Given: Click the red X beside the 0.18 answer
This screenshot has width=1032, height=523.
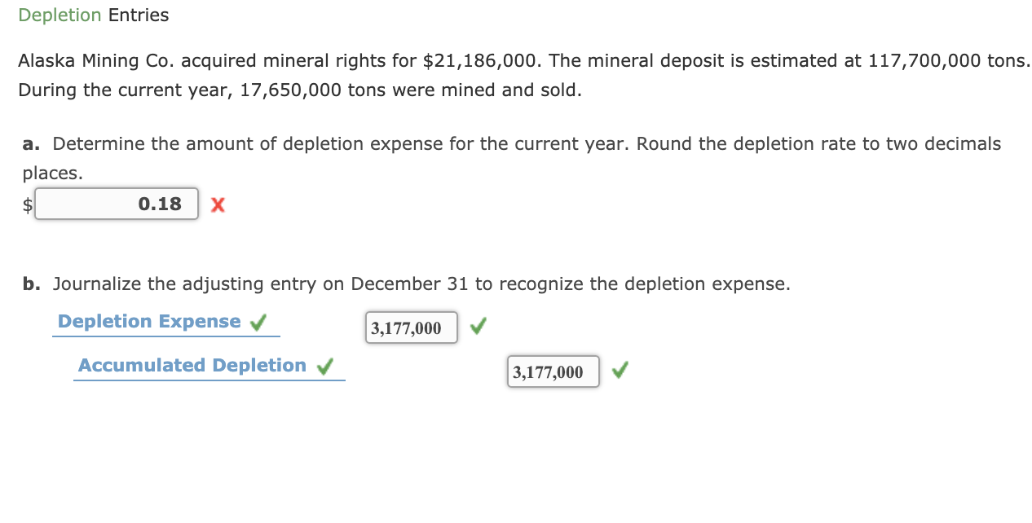Looking at the screenshot, I should point(218,204).
